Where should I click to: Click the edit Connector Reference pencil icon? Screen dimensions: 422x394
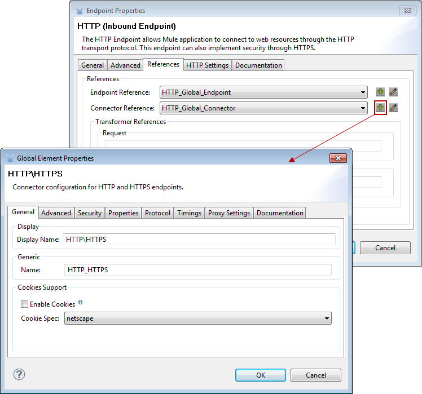(x=393, y=108)
